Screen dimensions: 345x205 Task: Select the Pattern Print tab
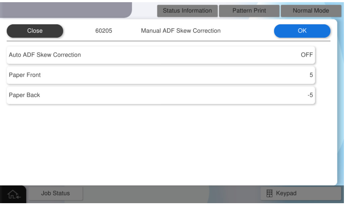[249, 11]
